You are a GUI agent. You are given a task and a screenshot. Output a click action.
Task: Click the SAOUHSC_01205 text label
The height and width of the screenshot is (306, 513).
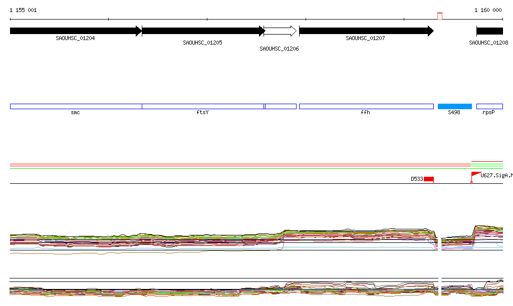(x=202, y=43)
